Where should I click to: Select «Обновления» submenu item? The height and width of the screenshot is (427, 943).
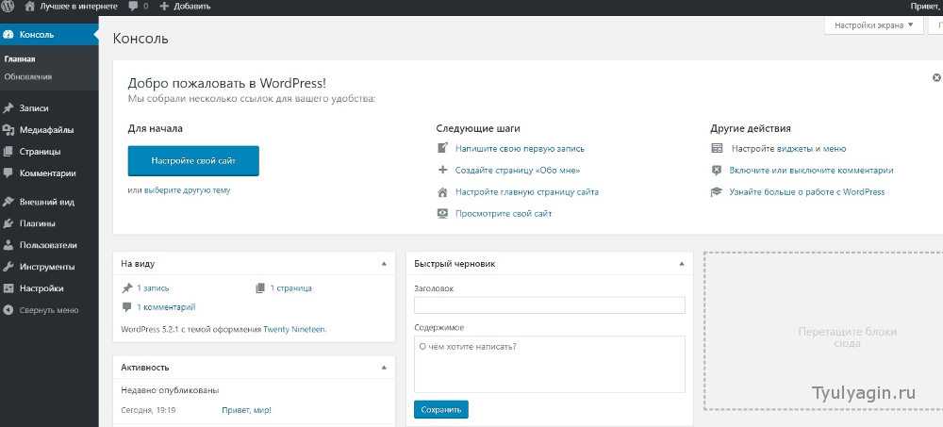click(27, 76)
